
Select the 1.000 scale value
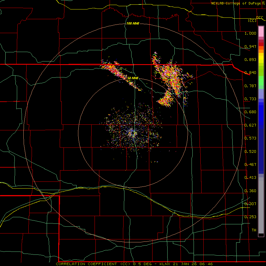(x=250, y=33)
